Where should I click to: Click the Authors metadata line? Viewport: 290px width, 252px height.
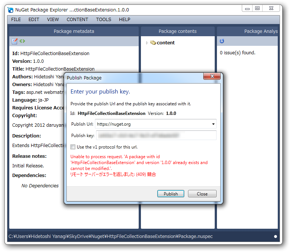38,77
